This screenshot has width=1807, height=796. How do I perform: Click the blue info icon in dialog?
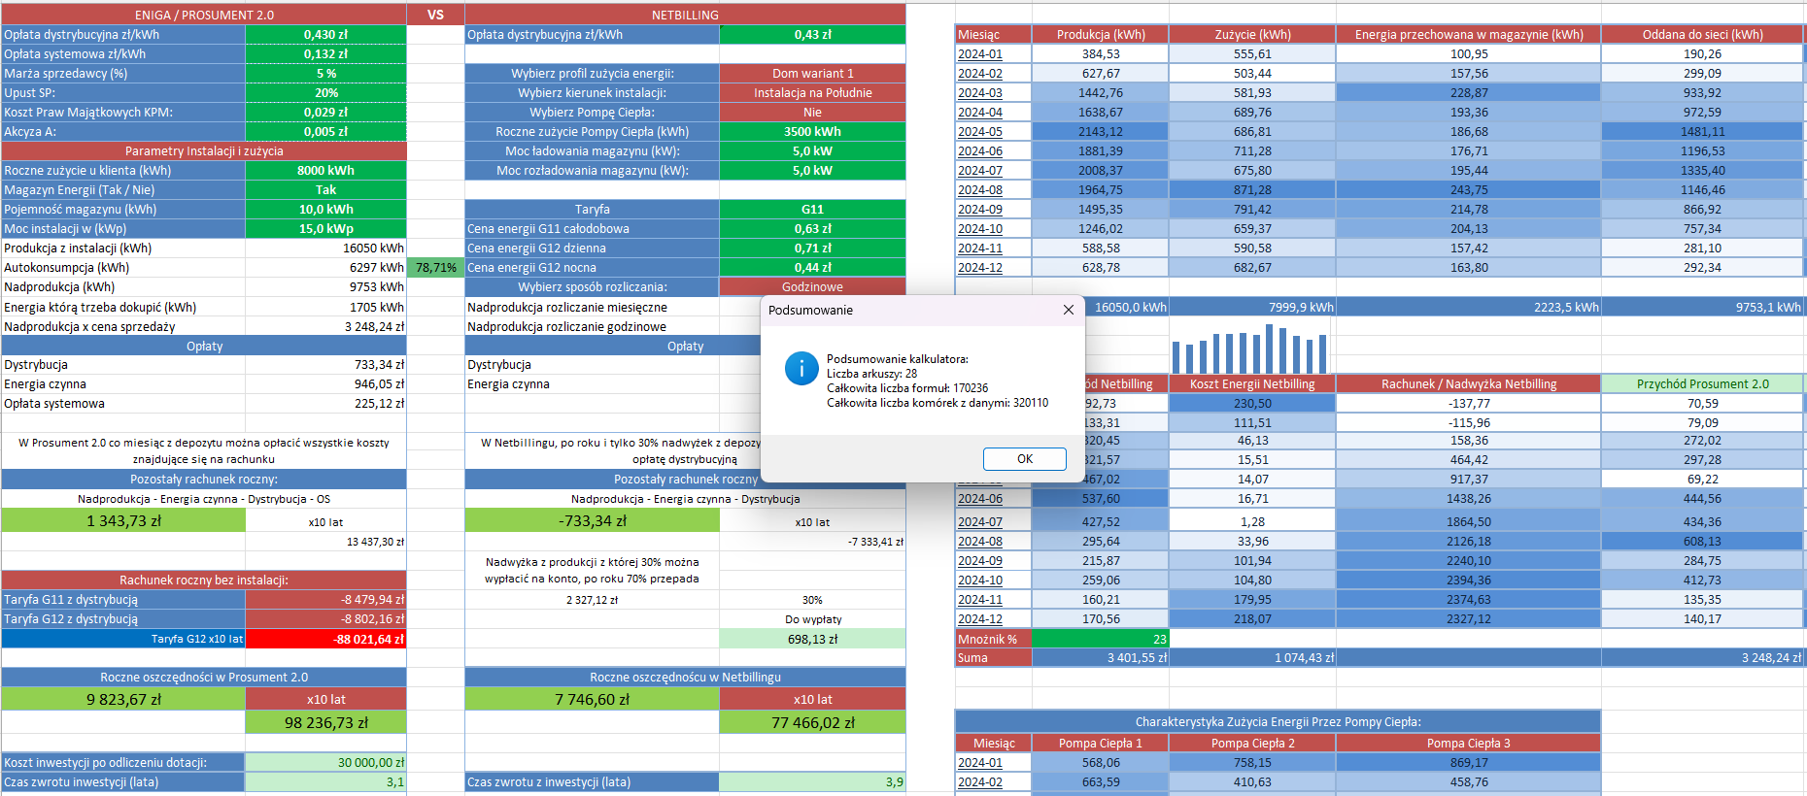[801, 369]
